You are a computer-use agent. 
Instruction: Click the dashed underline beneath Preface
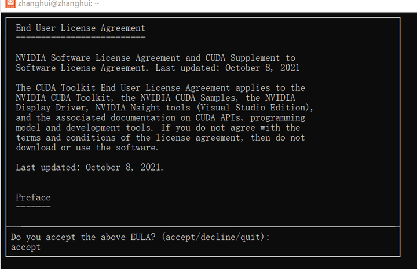pos(33,206)
